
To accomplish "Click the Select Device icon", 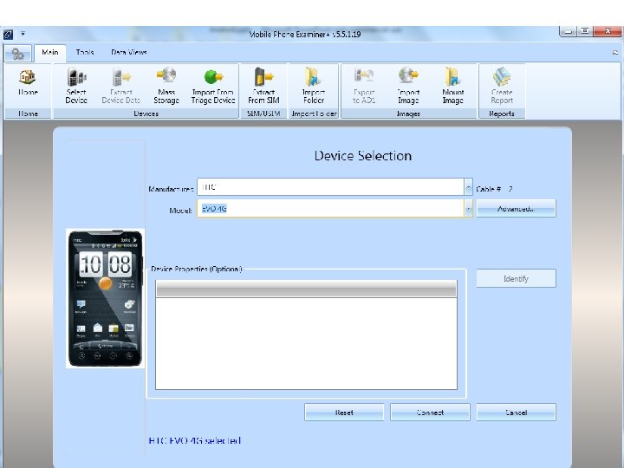I will point(76,86).
